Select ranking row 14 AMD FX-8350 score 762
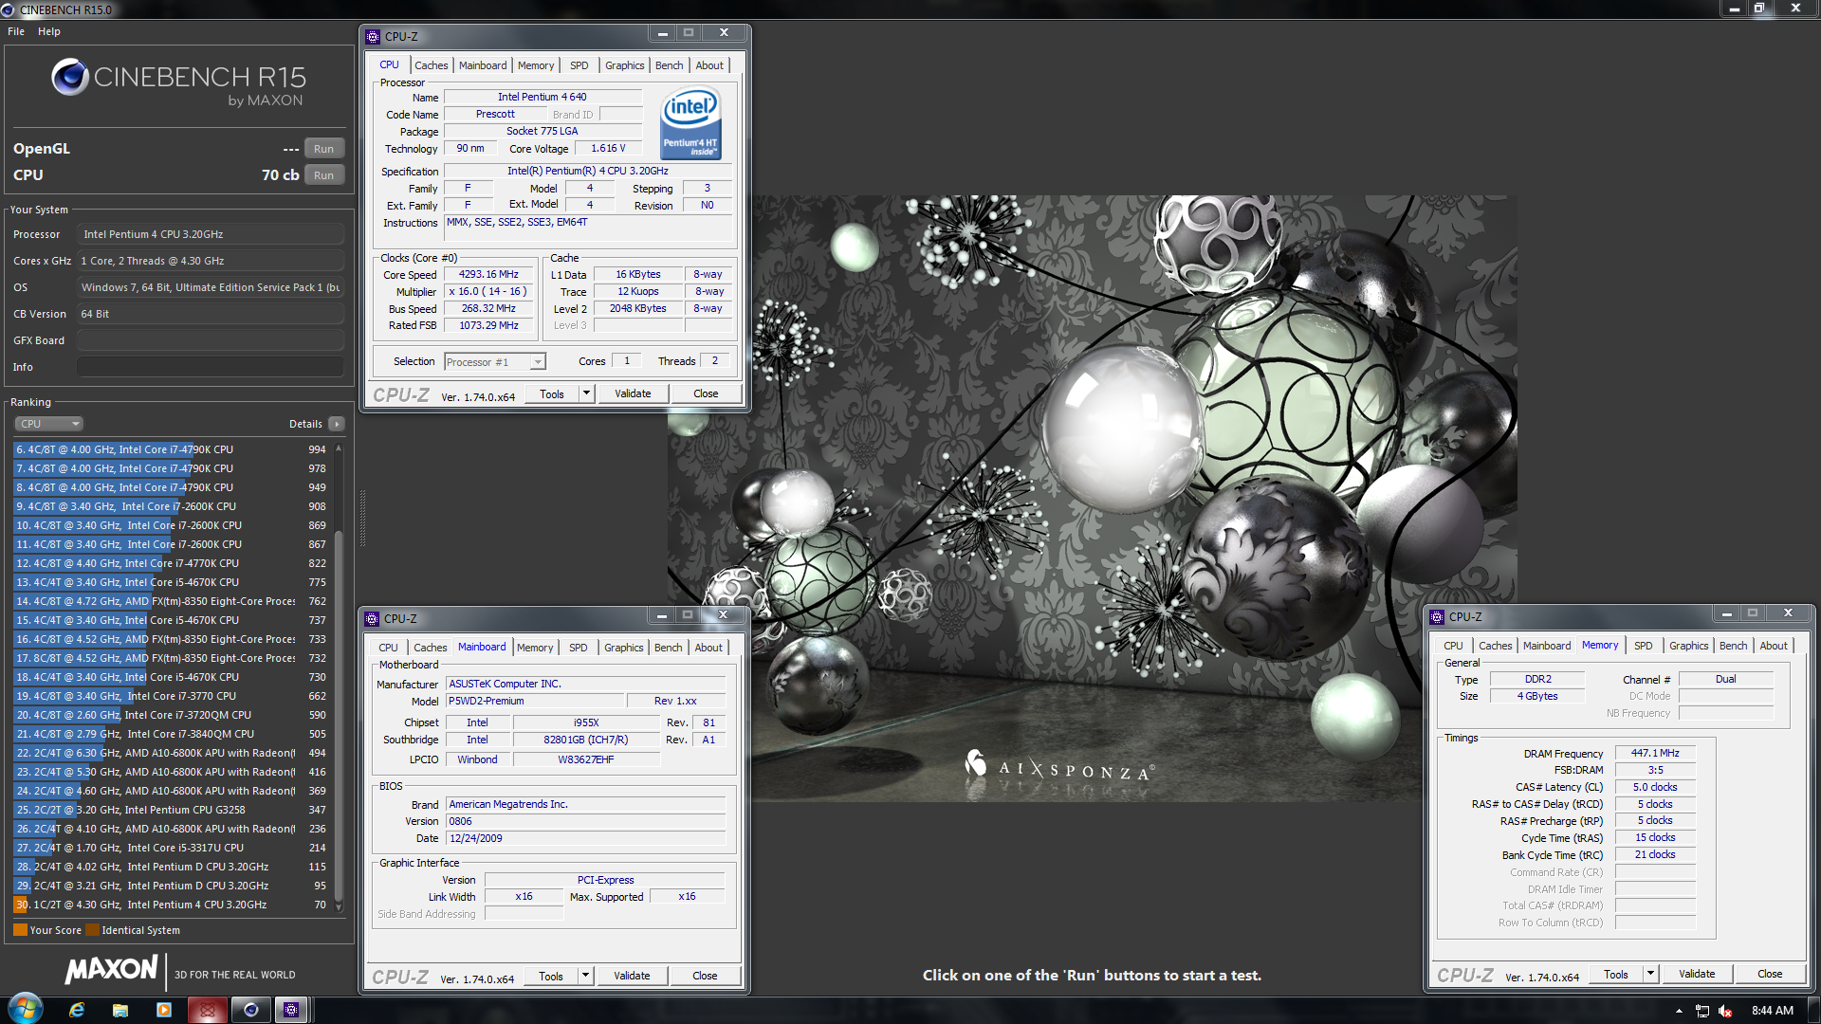 point(171,601)
